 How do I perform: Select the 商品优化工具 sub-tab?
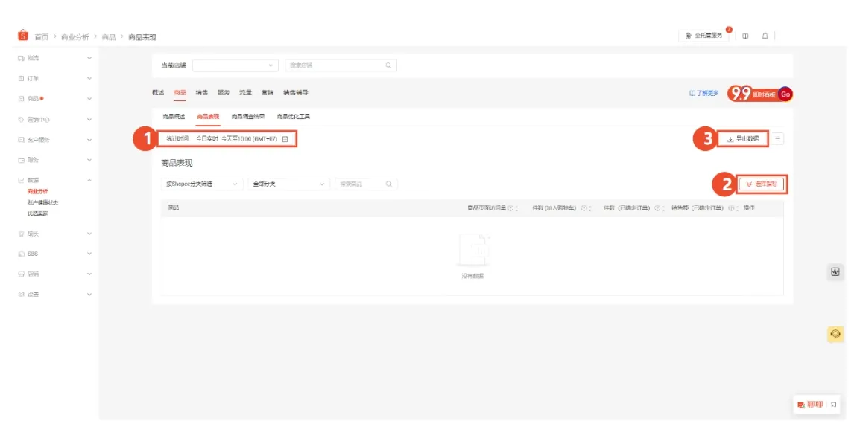(x=293, y=117)
